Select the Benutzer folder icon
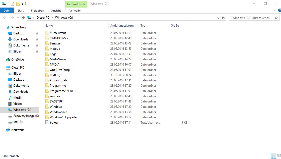Image resolution: width=281 pixels, height=159 pixels. tap(47, 43)
